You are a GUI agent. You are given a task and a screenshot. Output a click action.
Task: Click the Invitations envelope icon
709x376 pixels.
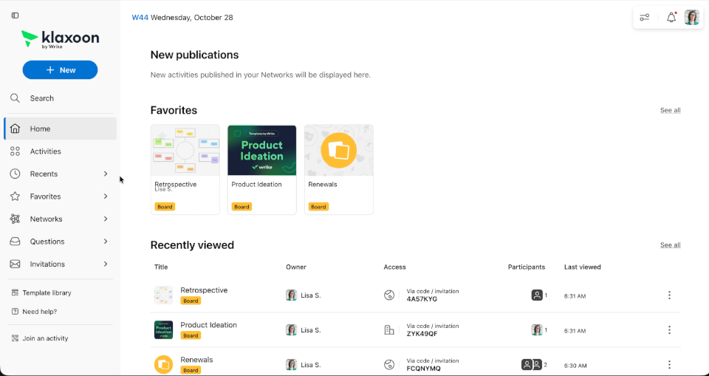pos(15,264)
